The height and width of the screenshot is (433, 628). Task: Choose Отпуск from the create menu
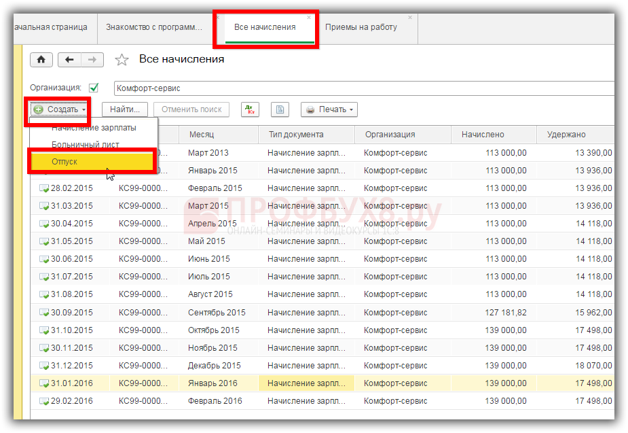(x=64, y=161)
